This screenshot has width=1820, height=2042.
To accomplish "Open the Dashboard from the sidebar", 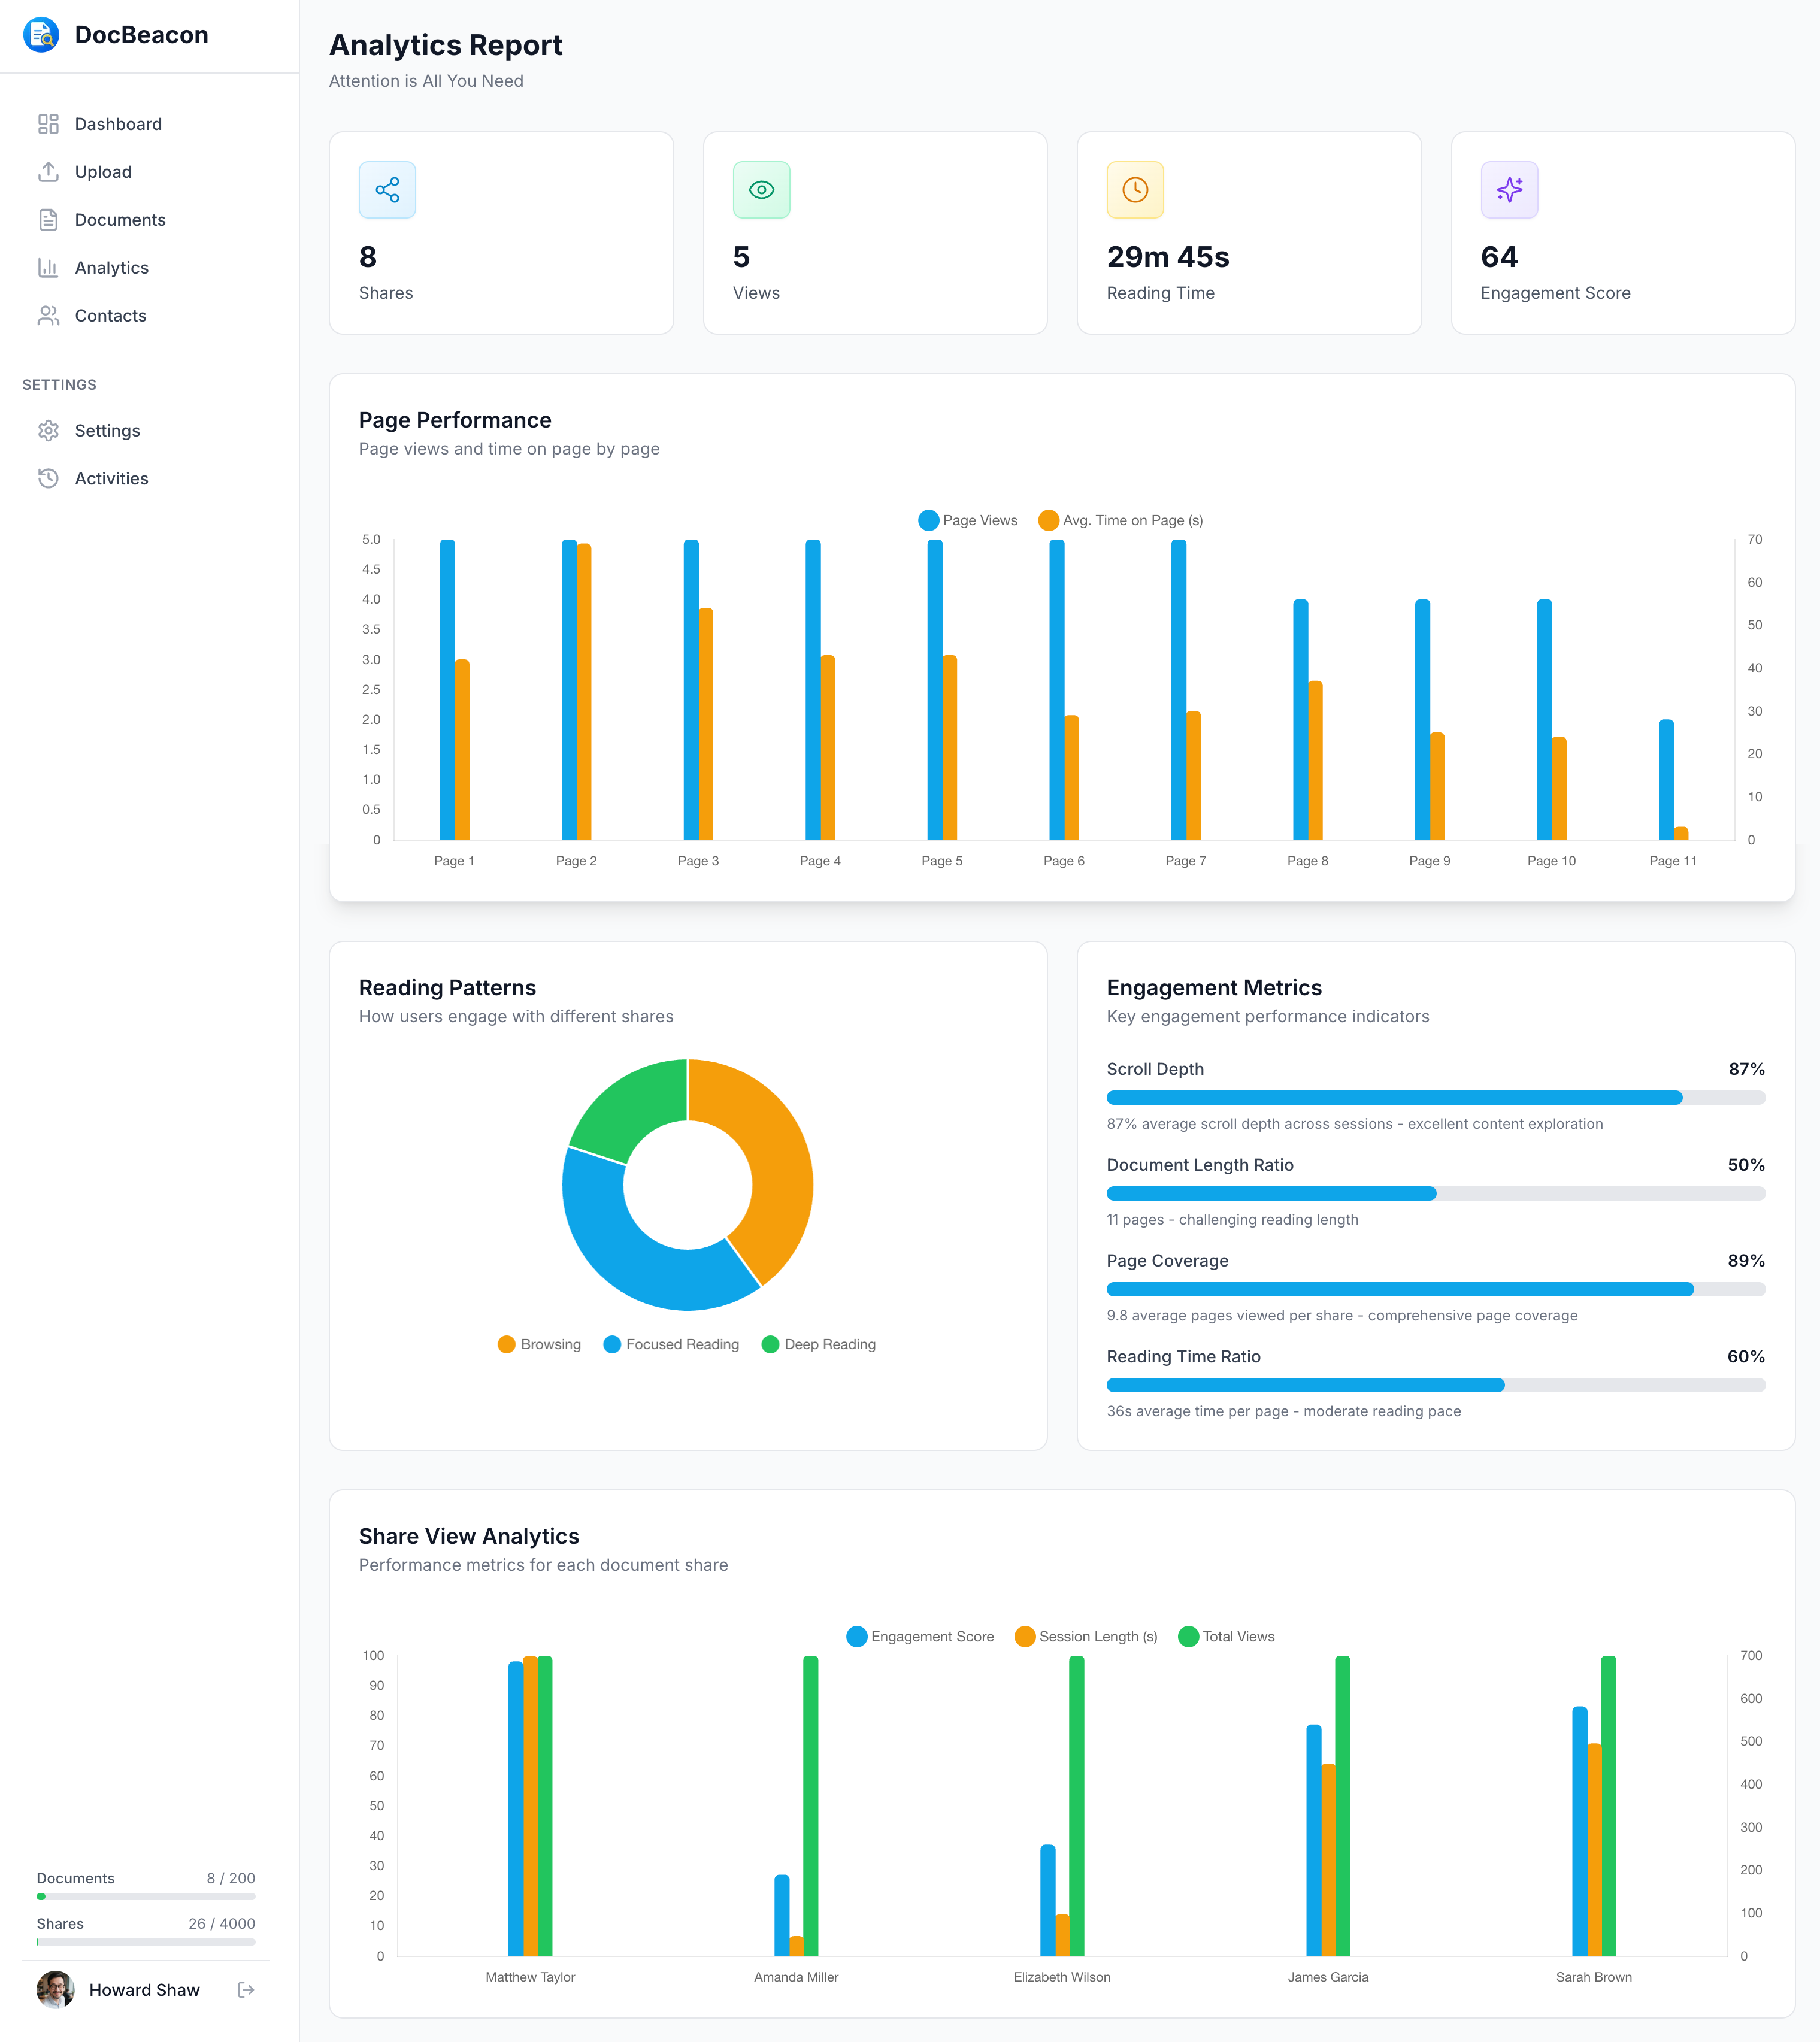I will pos(118,123).
